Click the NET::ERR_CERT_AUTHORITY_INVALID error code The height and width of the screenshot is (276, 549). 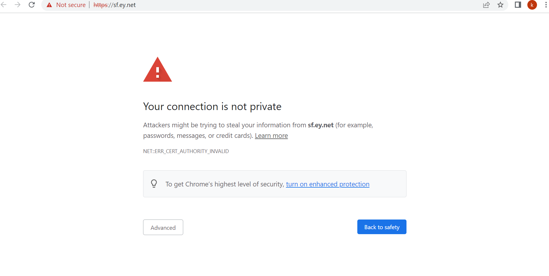pyautogui.click(x=186, y=151)
